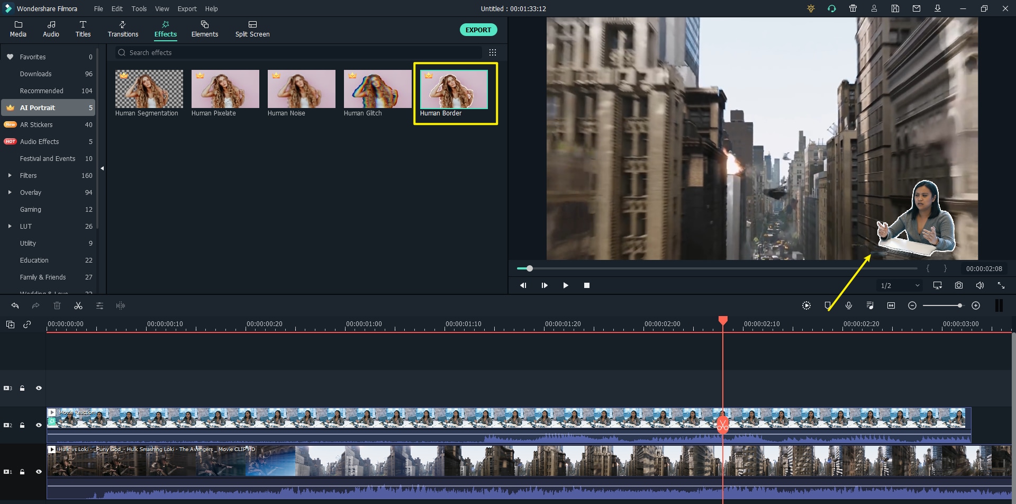Click the Search effects field
1016x504 pixels.
pos(298,52)
